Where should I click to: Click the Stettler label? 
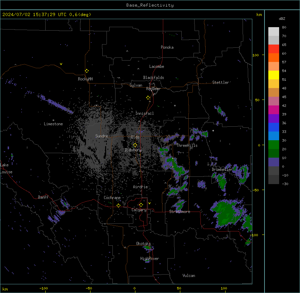[221, 82]
